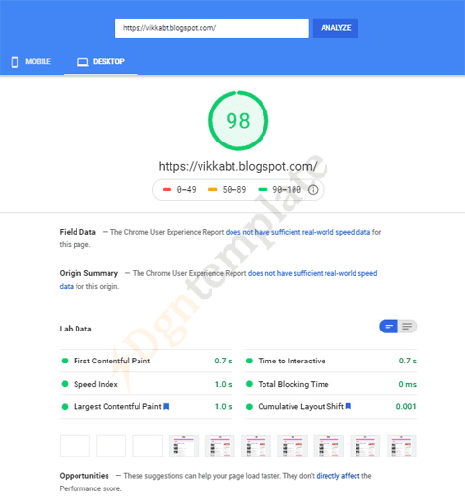Click the Time to Interactive green dot
The image size is (465, 504).
[249, 361]
